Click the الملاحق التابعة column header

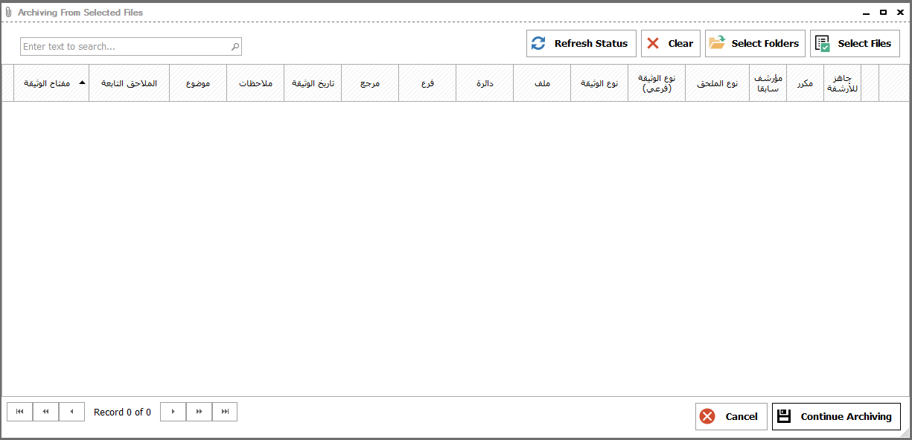tap(130, 82)
